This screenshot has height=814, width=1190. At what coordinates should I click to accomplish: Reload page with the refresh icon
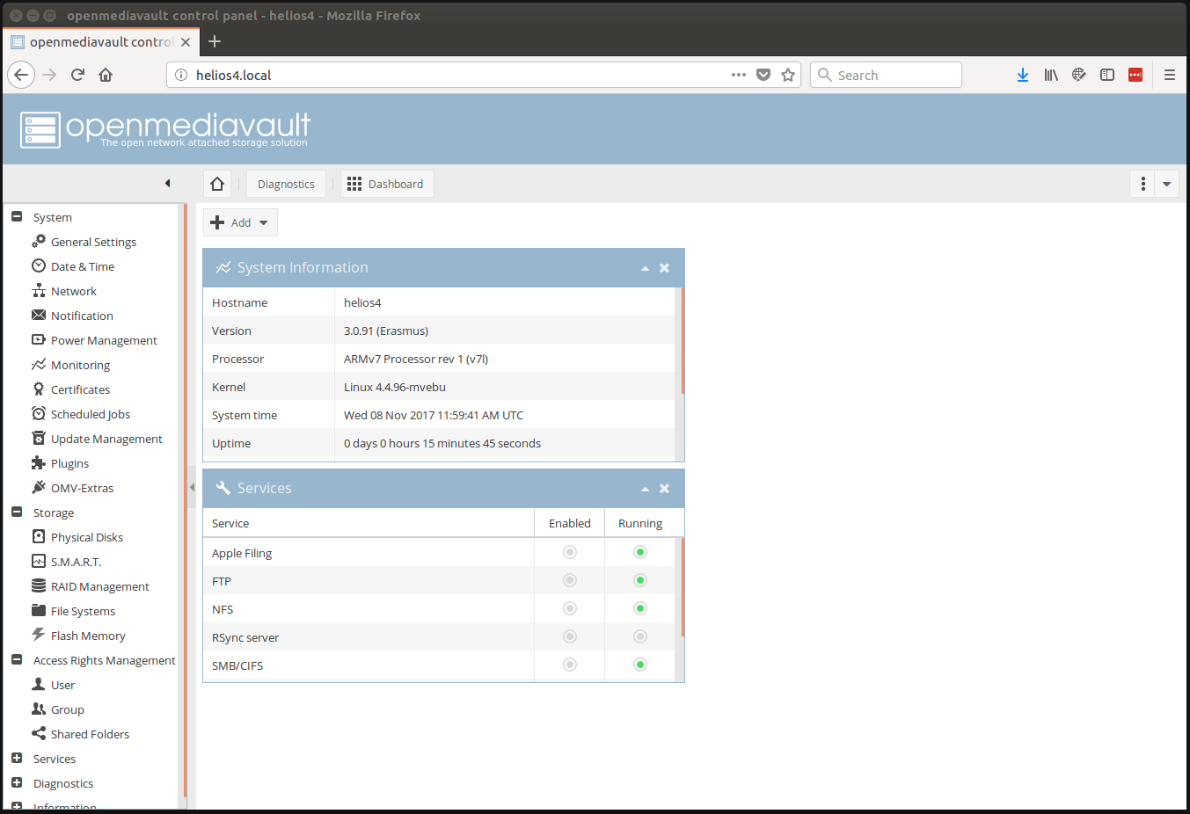tap(77, 75)
